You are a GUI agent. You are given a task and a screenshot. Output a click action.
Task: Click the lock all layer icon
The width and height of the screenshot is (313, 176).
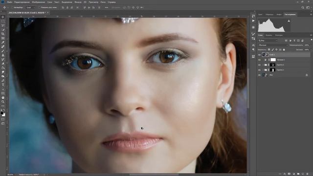(284, 49)
